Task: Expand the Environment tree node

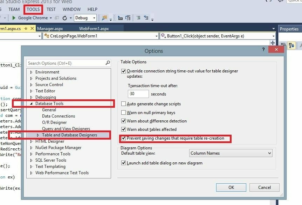Action: coord(31,72)
